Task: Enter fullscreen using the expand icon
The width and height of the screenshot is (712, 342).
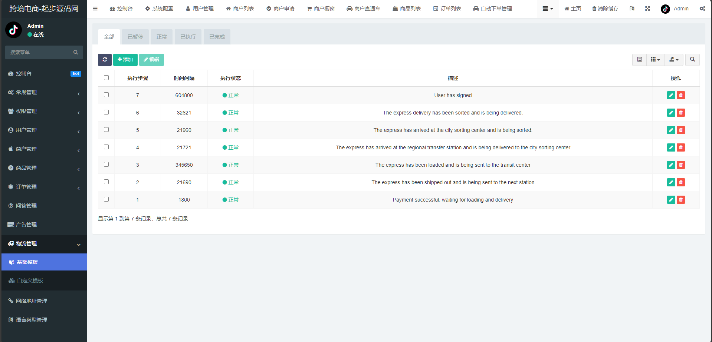Action: [647, 9]
